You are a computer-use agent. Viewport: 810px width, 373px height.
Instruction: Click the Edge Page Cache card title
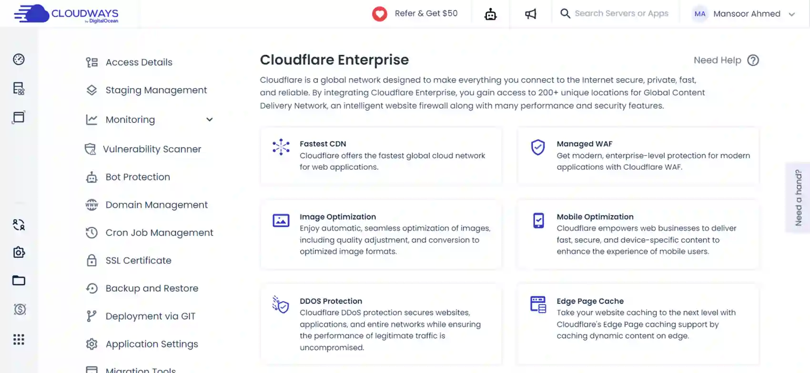[590, 301]
